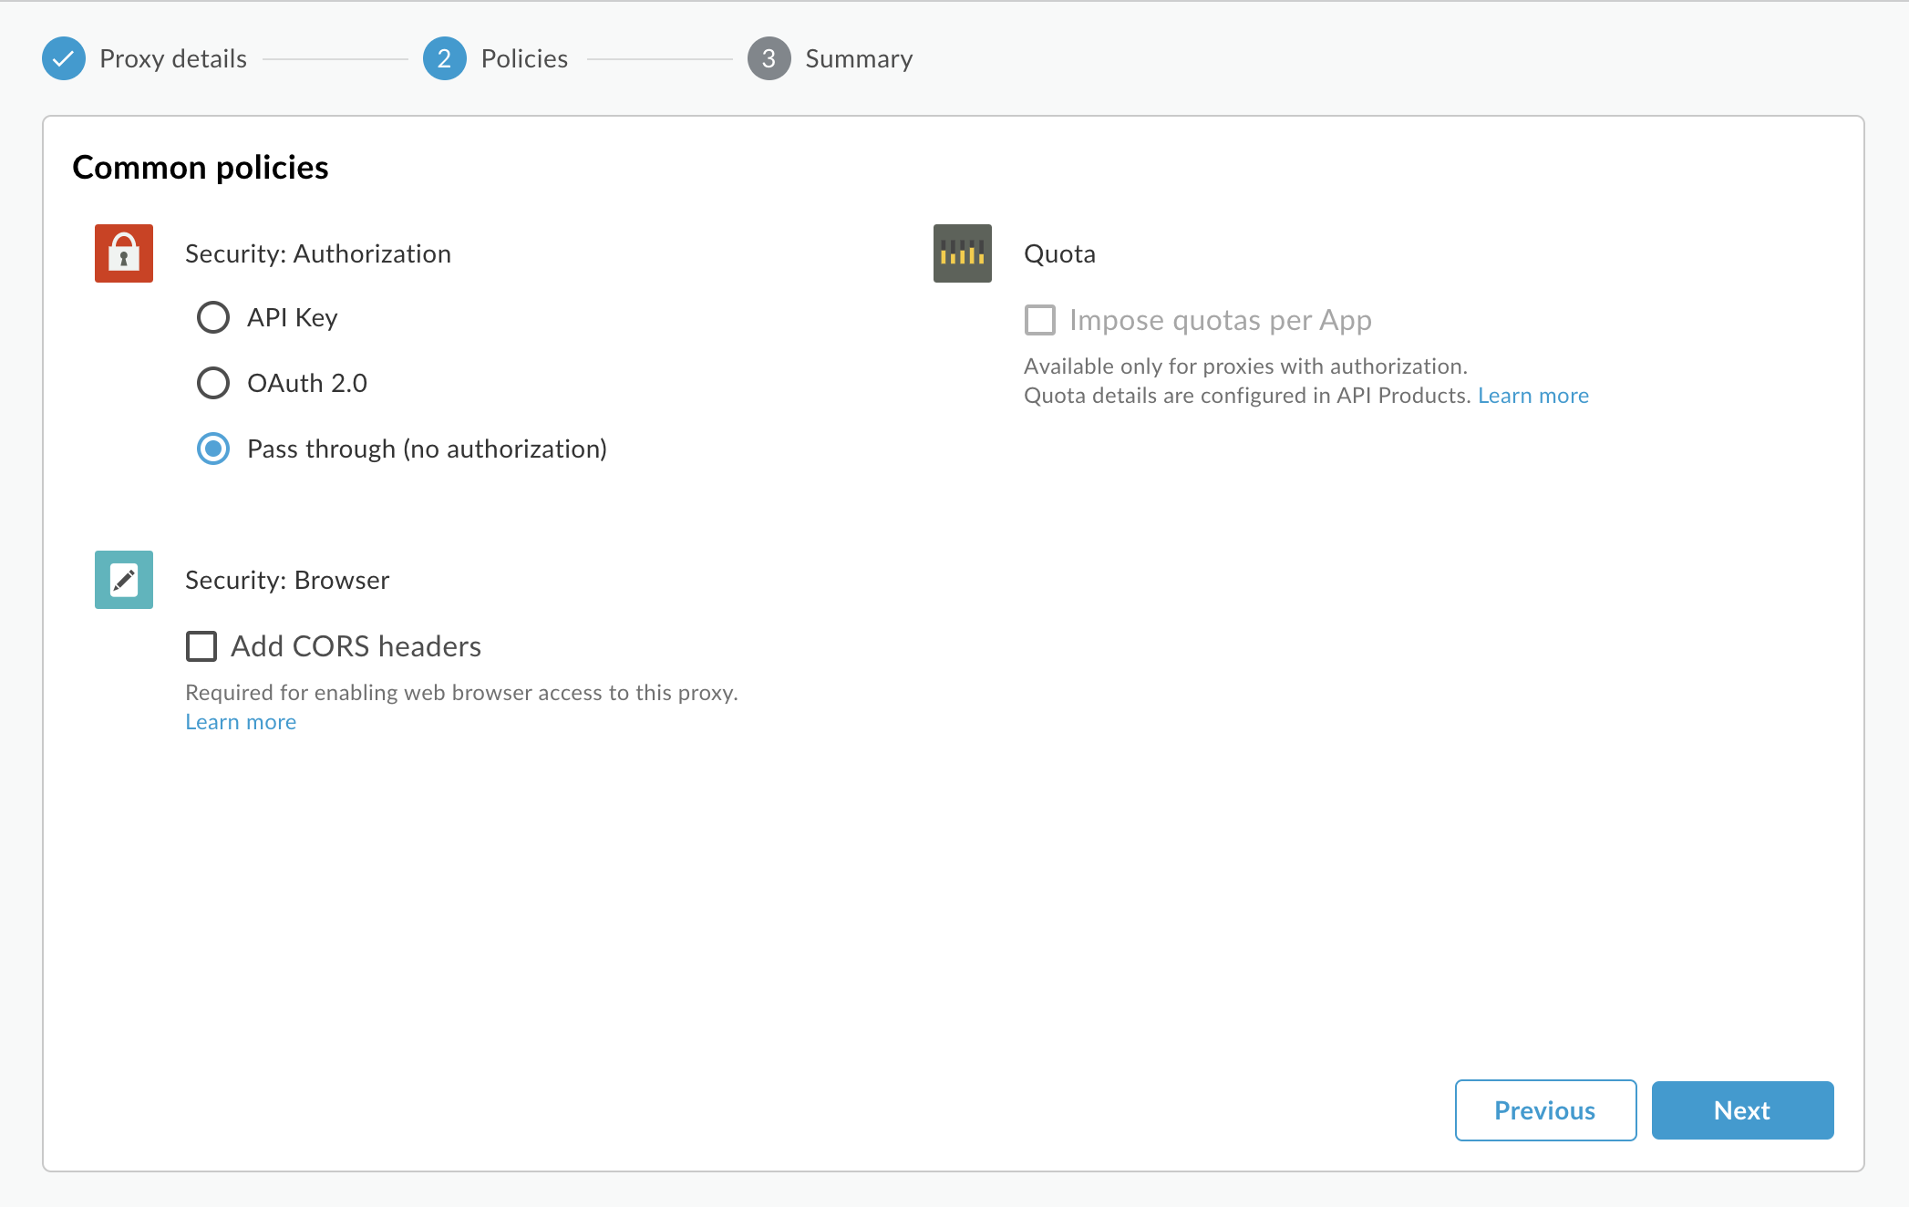
Task: Click the Proxy details completed step icon
Action: 66,57
